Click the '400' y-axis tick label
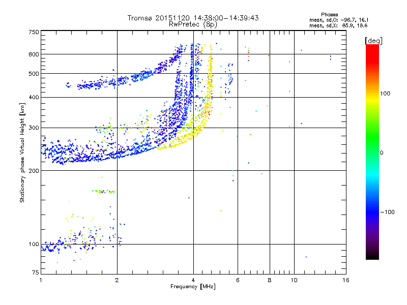Viewport: 407px width, 305px height. click(34, 97)
